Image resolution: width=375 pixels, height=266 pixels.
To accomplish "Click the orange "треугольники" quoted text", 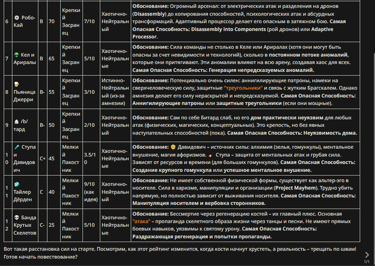I will point(243,88).
